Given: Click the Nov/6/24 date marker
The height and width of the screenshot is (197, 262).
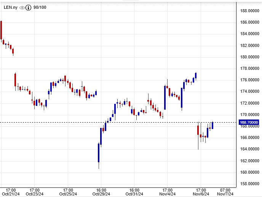Looking at the screenshot, I should click(201, 194).
